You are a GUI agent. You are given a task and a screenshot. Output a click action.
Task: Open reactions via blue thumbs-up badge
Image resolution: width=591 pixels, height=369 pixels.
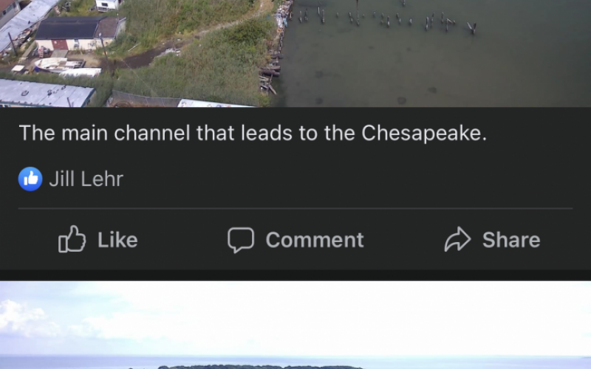[30, 179]
